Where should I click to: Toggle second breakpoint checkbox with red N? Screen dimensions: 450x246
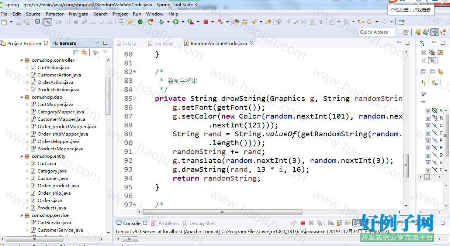pyautogui.click(x=428, y=118)
